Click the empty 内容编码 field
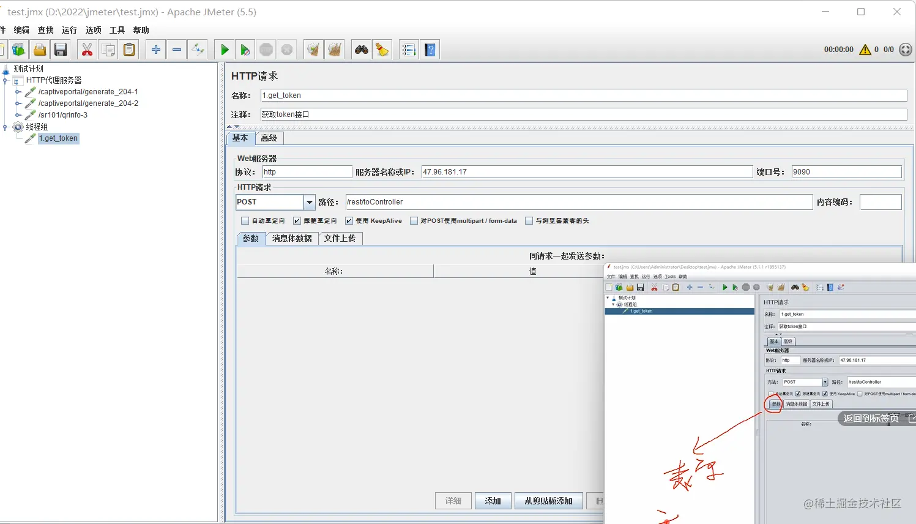The height and width of the screenshot is (524, 916). click(x=881, y=202)
